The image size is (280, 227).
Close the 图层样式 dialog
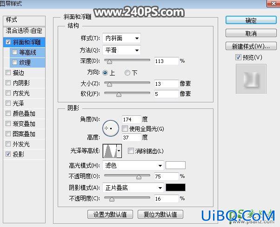click(x=273, y=3)
